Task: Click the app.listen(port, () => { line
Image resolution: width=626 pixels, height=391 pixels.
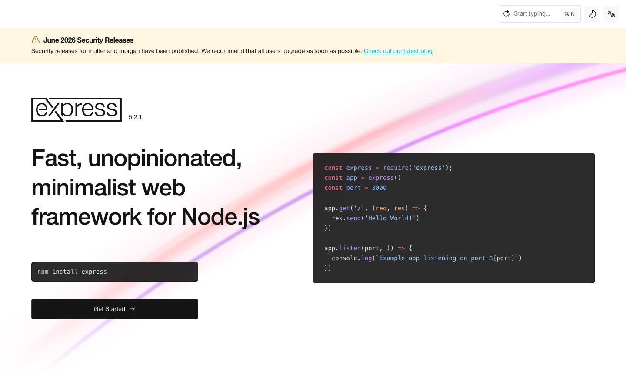Action: (368, 248)
